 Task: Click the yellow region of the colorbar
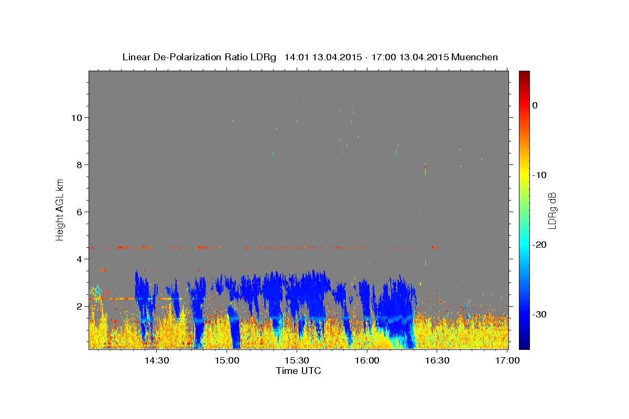pyautogui.click(x=524, y=173)
